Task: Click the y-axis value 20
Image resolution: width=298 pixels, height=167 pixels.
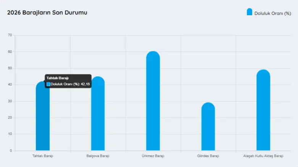Action: pos(10,118)
